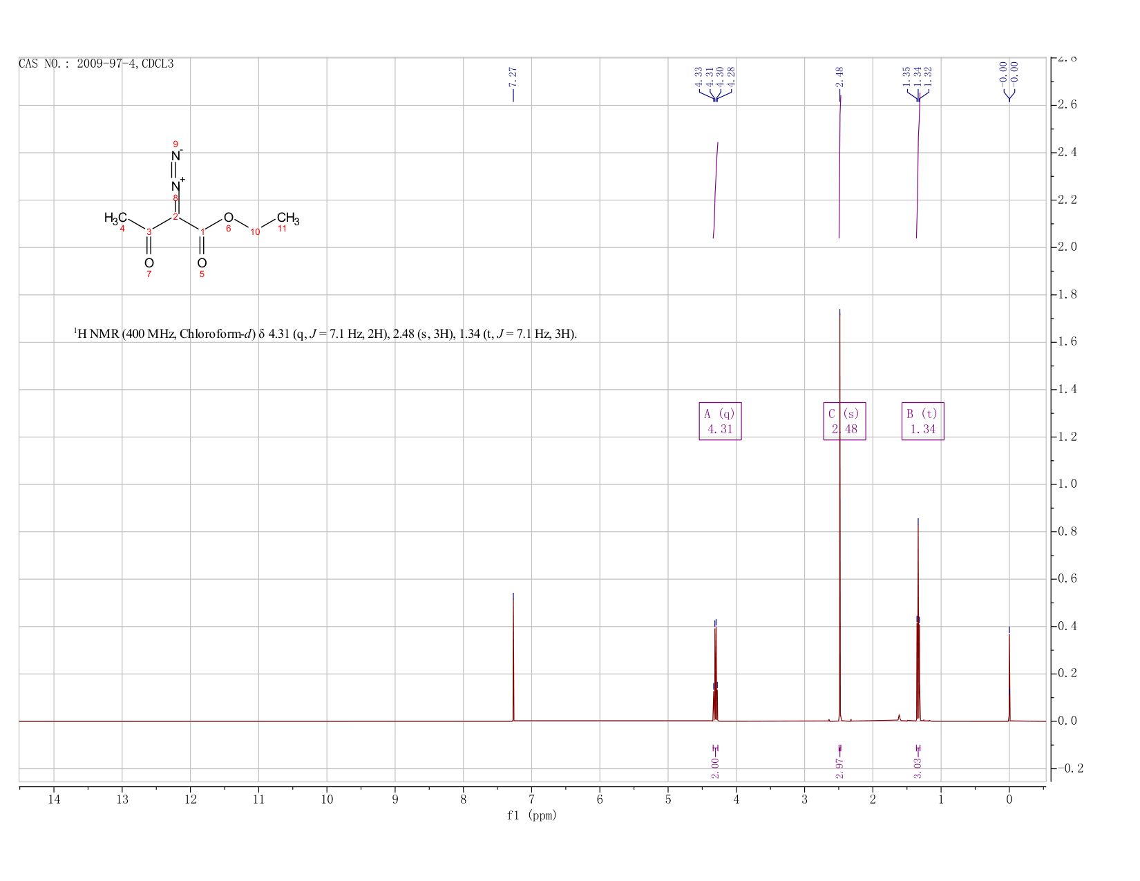Click the f1 (ppm) axis label
1140x881 pixels.
click(x=532, y=815)
